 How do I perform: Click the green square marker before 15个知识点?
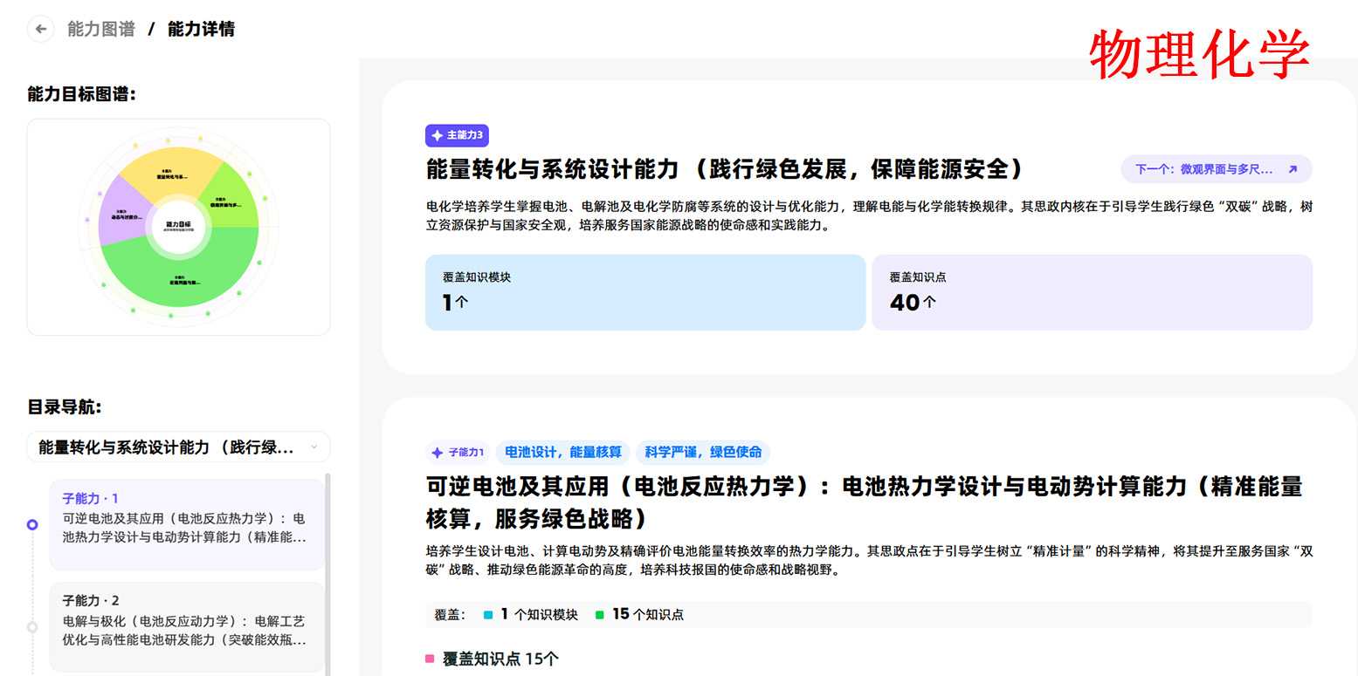(x=599, y=615)
